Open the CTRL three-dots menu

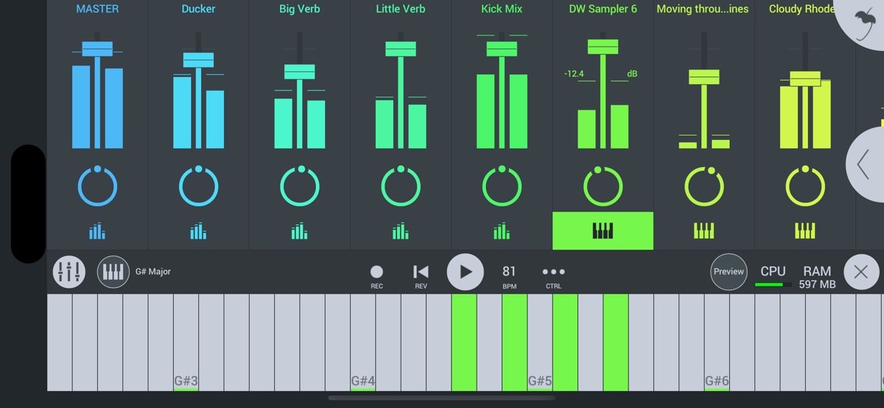553,275
